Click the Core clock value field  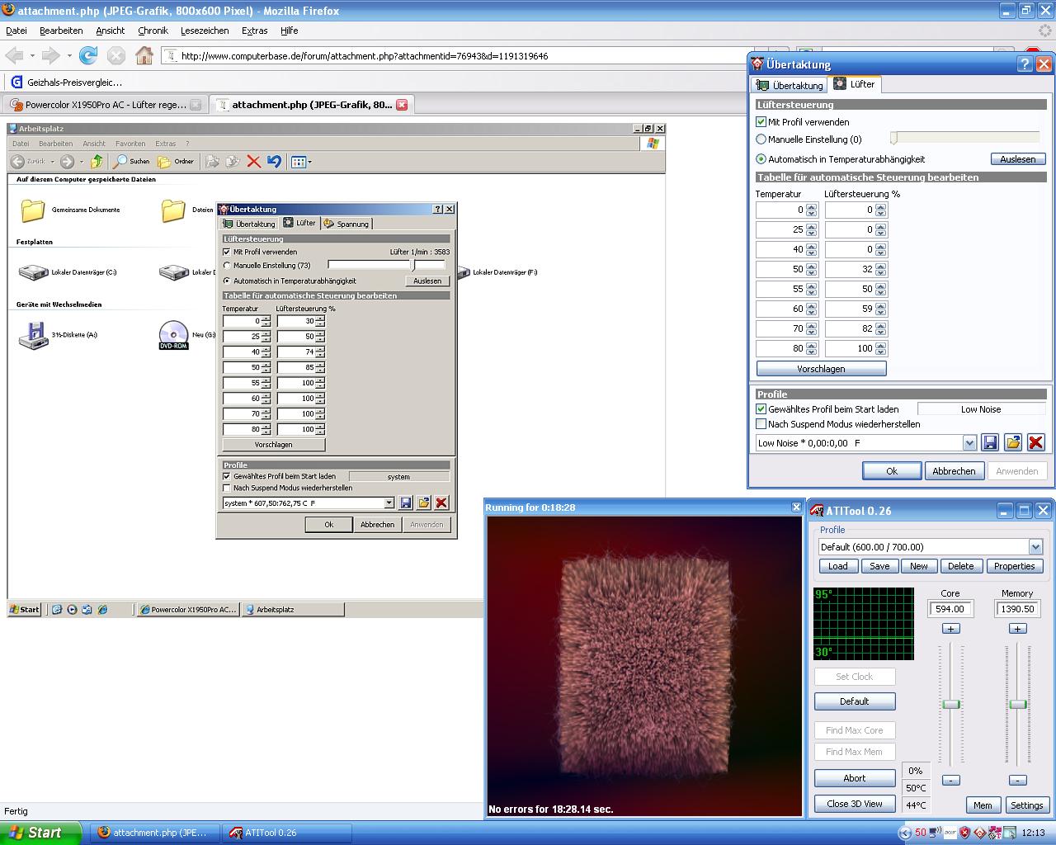pos(950,609)
